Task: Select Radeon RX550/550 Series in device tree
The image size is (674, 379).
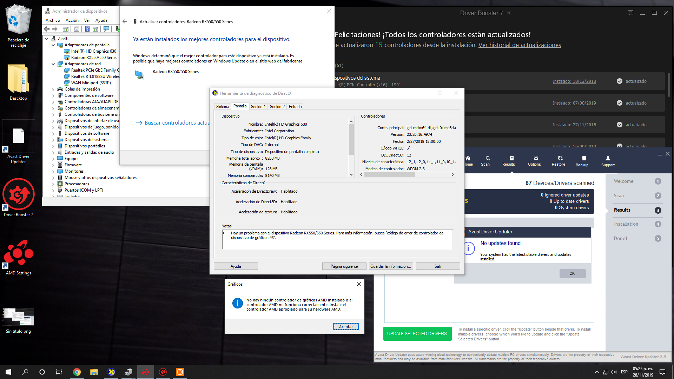Action: (94, 58)
